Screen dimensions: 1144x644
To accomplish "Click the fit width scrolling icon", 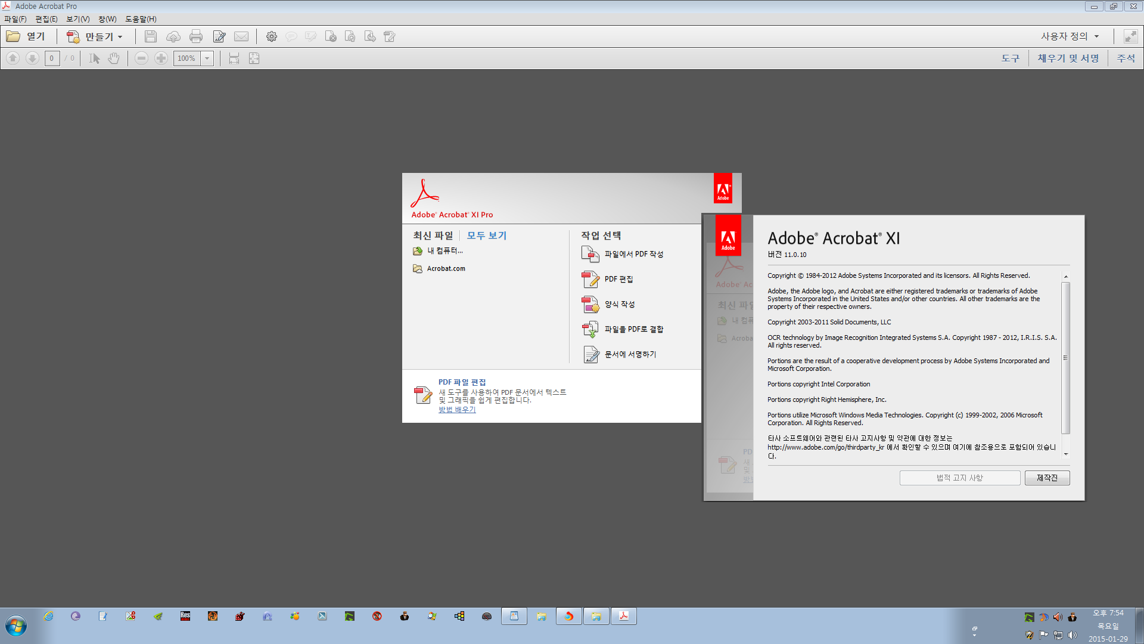I will [x=234, y=58].
